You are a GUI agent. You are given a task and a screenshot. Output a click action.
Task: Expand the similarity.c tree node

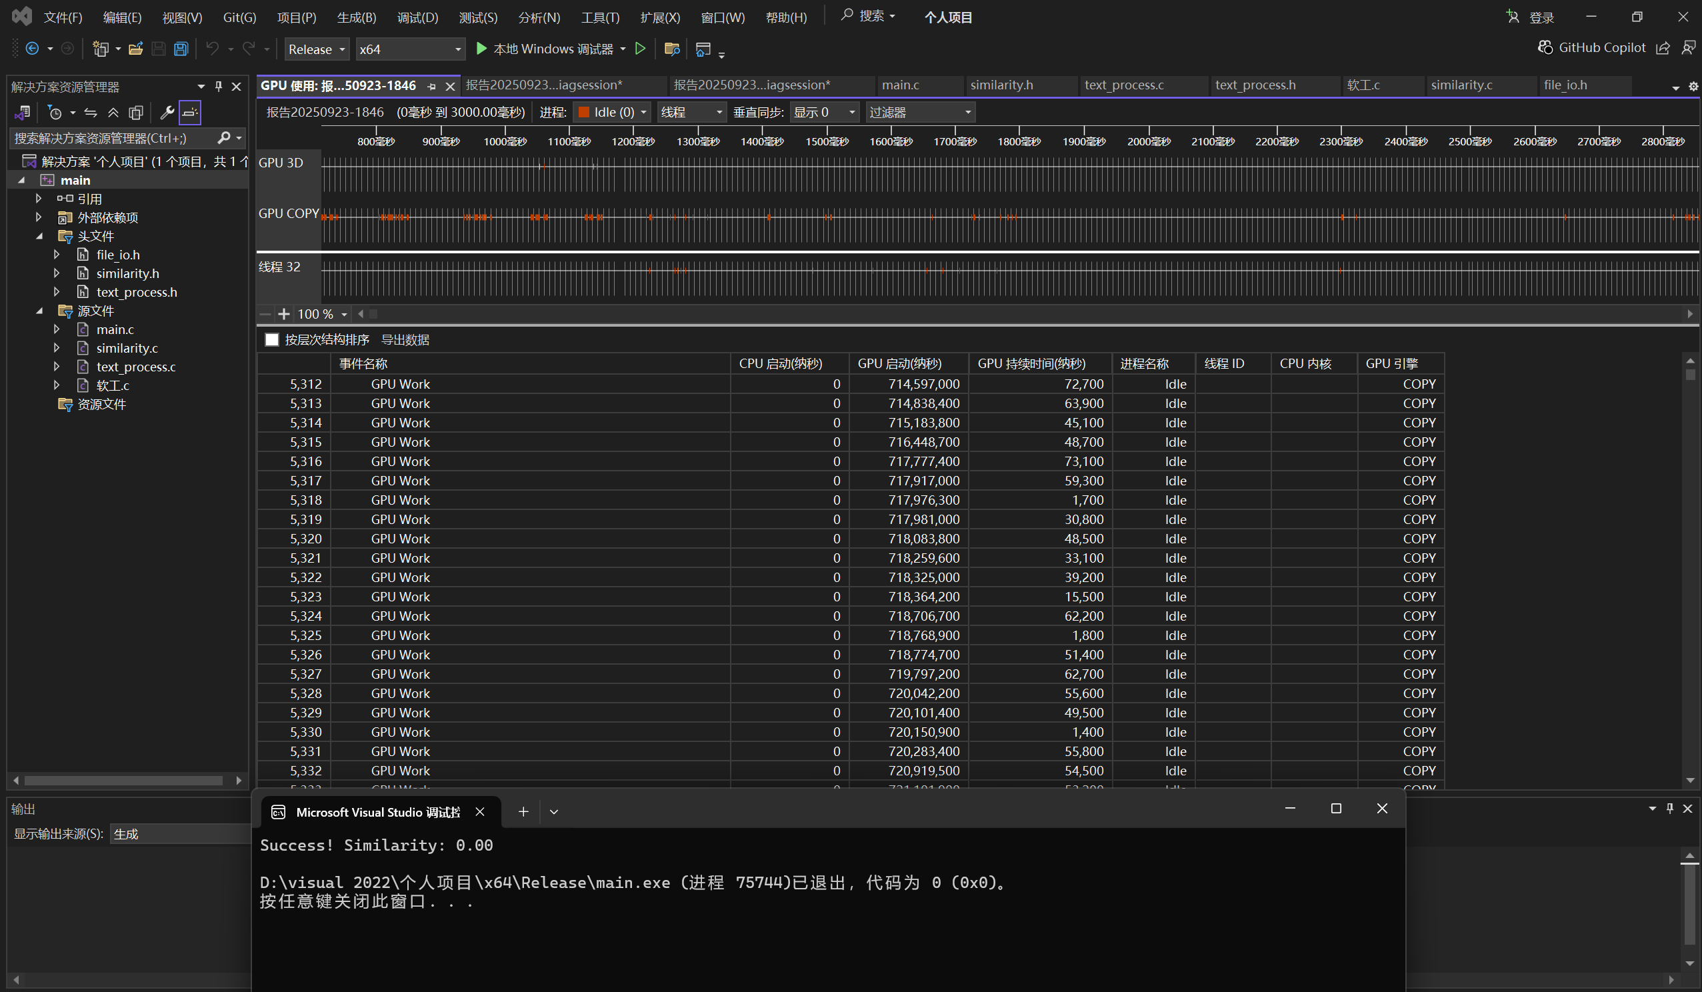click(57, 348)
